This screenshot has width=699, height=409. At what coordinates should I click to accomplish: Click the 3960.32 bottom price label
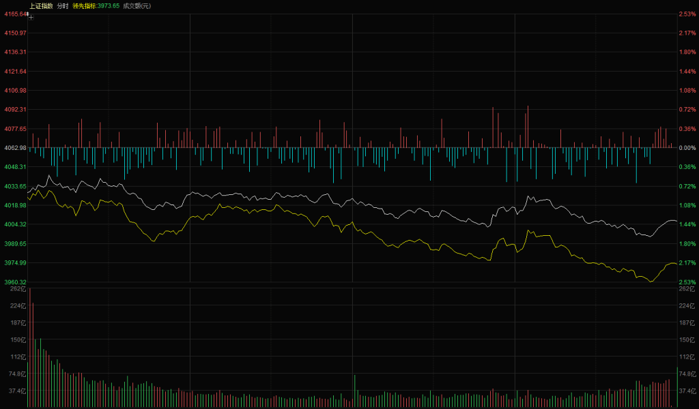14,282
